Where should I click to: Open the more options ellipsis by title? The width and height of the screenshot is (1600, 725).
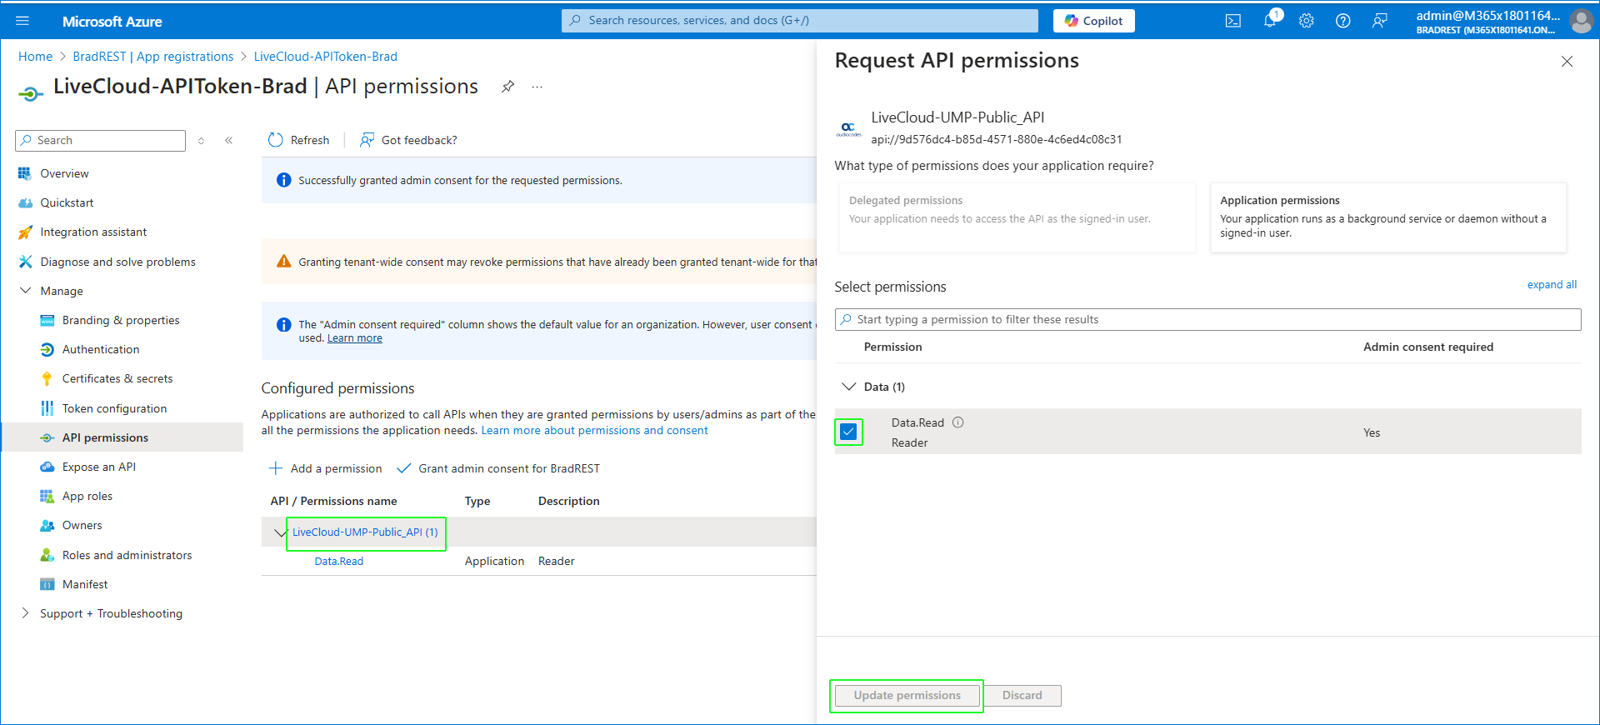(x=537, y=87)
